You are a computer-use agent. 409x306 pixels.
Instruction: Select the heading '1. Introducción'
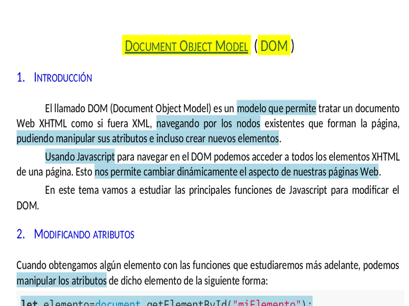tap(54, 78)
